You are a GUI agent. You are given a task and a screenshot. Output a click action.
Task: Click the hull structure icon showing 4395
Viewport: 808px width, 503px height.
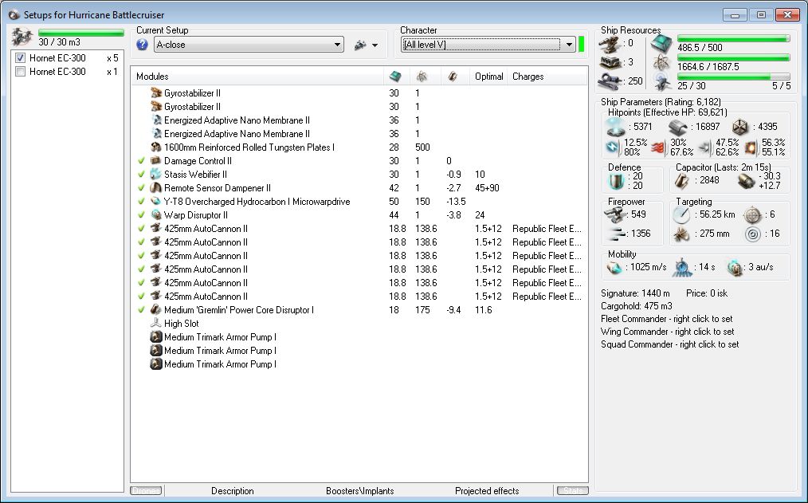pos(740,127)
